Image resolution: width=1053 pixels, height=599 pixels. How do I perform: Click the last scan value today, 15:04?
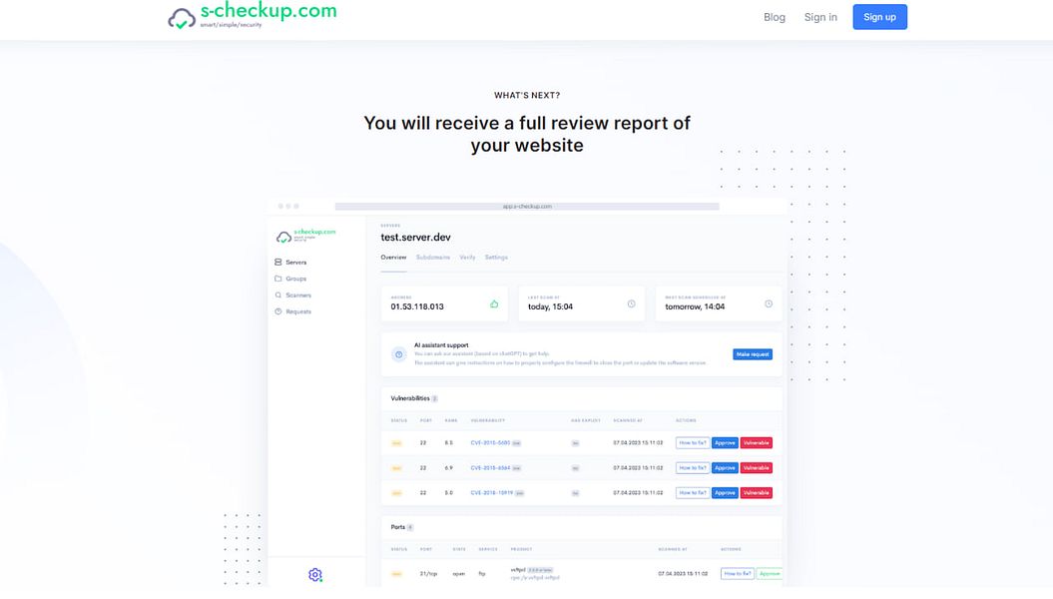point(550,306)
